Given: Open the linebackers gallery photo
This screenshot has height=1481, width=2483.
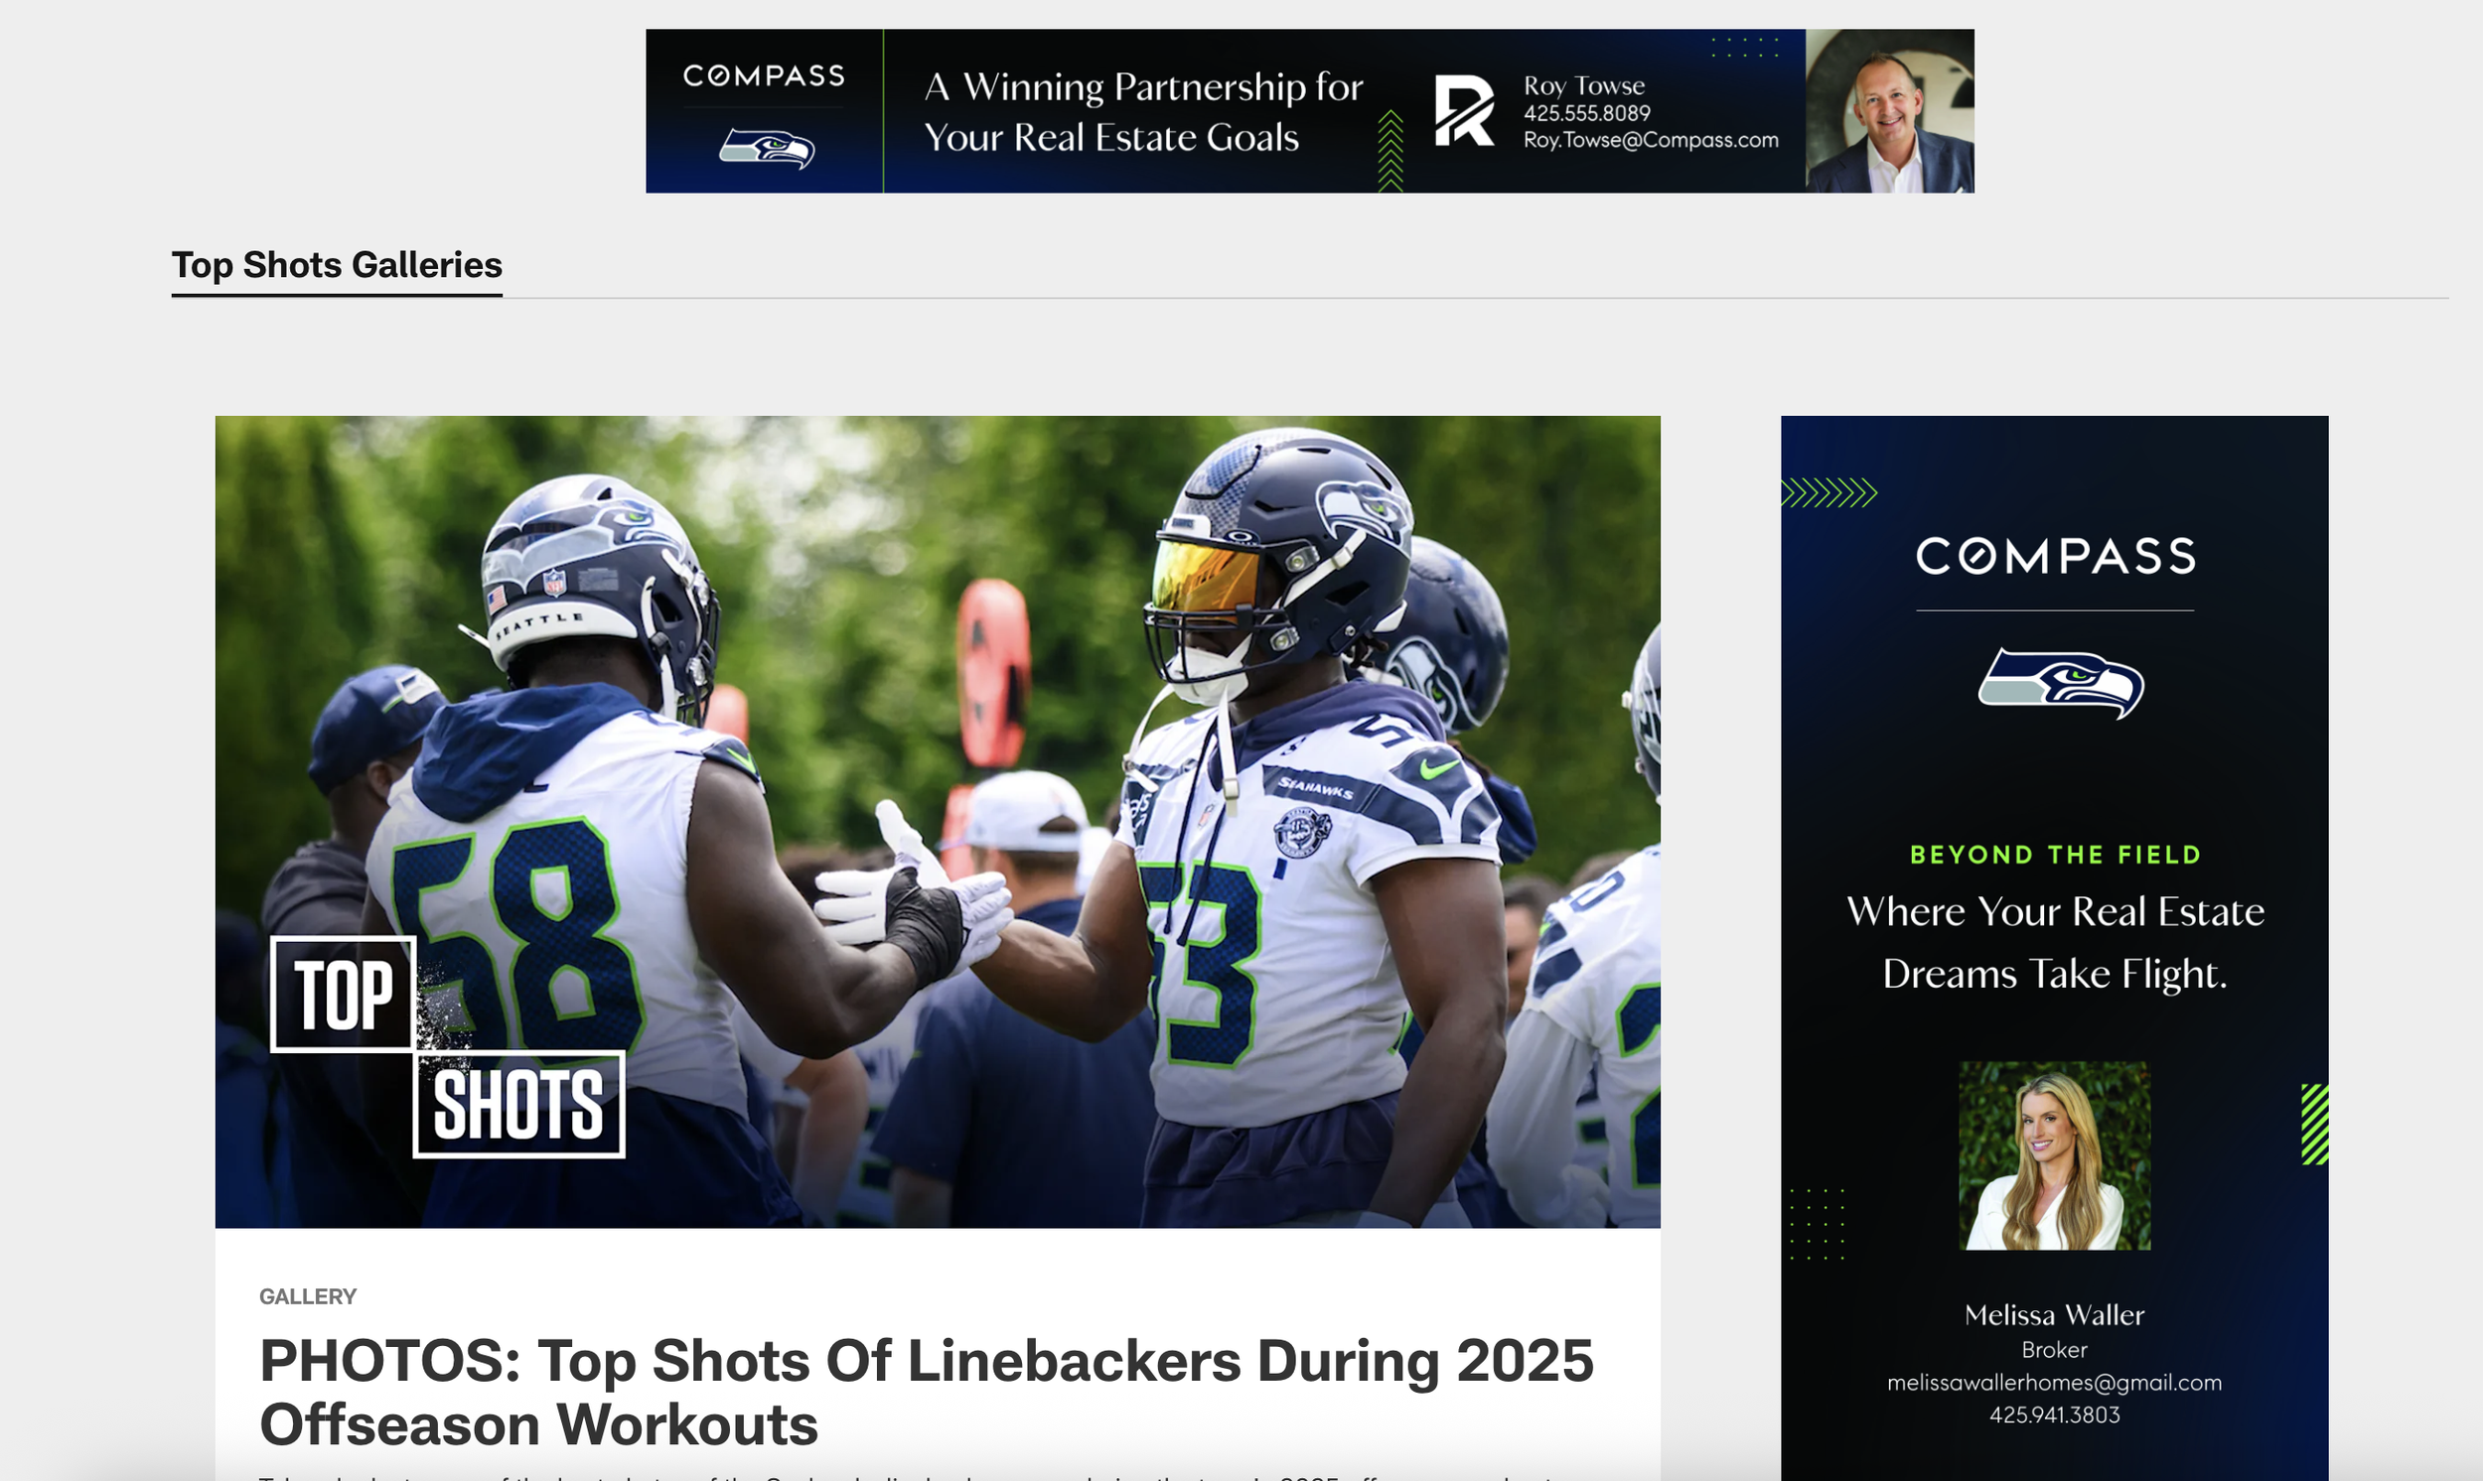Looking at the screenshot, I should (938, 821).
